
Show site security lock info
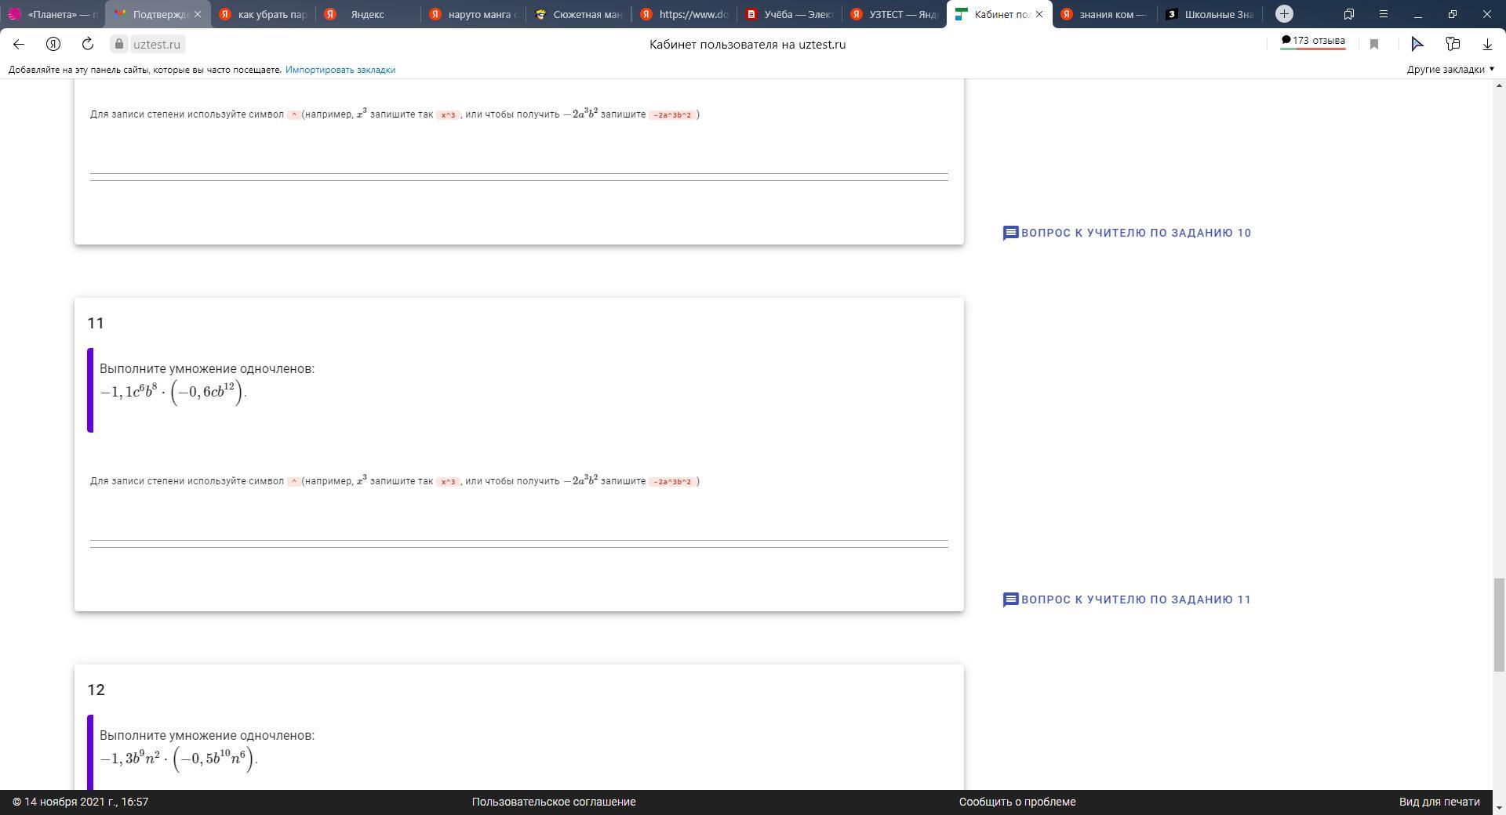pyautogui.click(x=119, y=44)
